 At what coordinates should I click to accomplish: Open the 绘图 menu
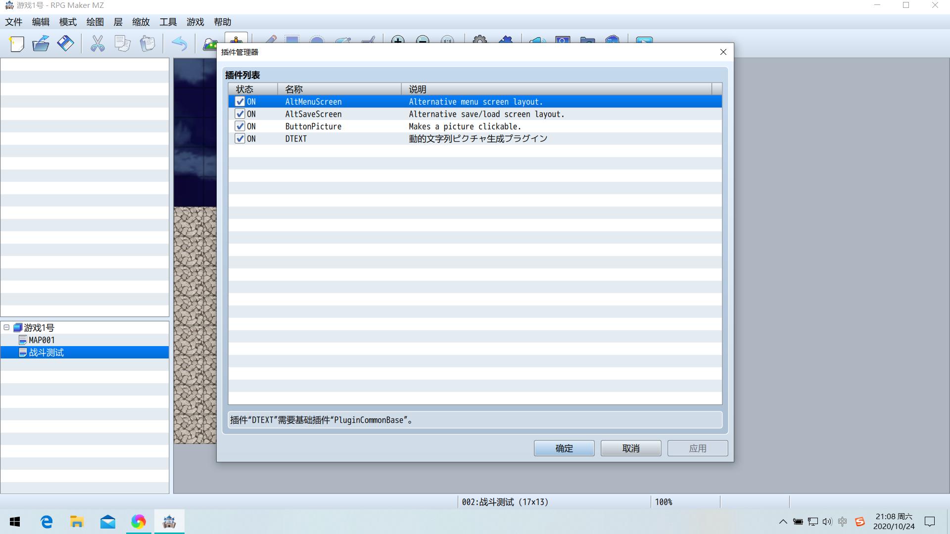pyautogui.click(x=95, y=22)
